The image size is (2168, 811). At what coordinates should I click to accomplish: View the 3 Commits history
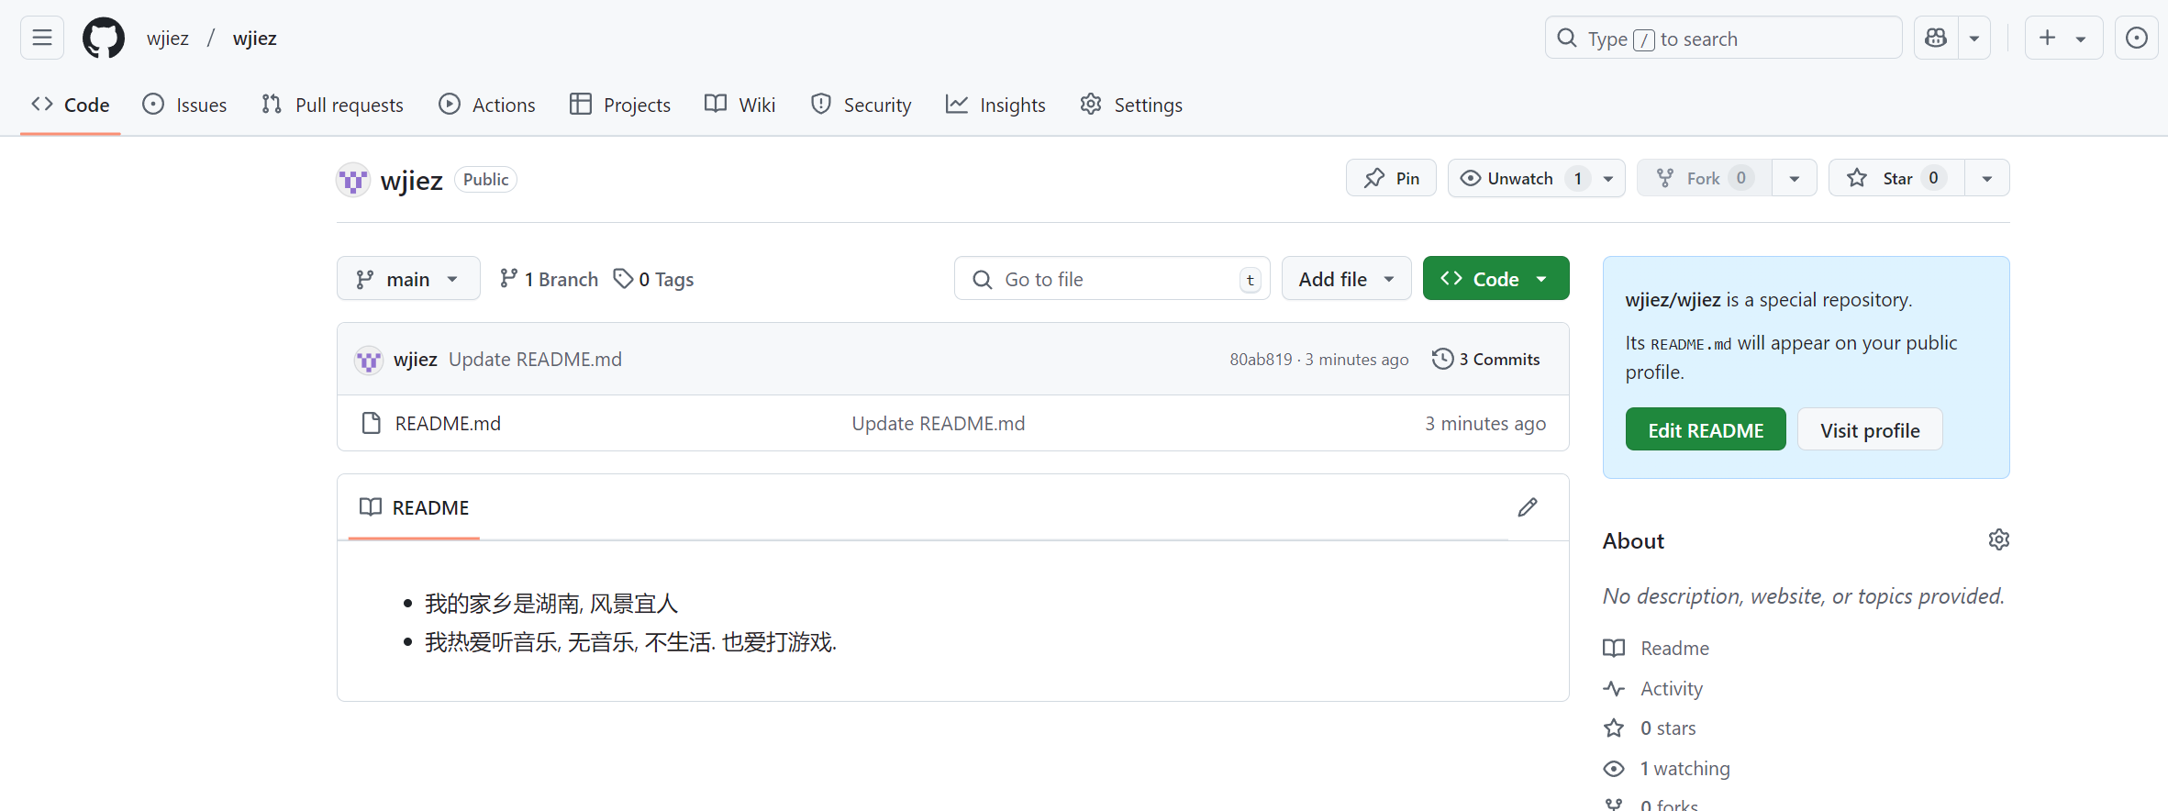tap(1486, 360)
